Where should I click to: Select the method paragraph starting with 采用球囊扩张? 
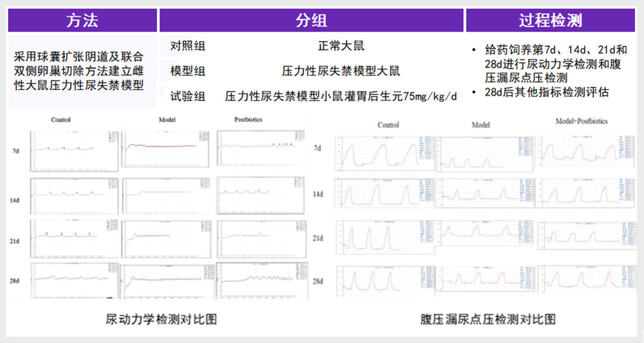pyautogui.click(x=79, y=71)
